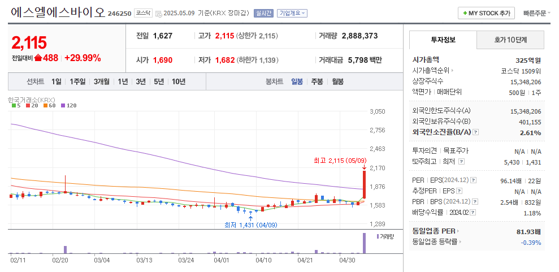559x272 pixels.
Task: Select the 일봉 candle chart
Action: click(297, 81)
